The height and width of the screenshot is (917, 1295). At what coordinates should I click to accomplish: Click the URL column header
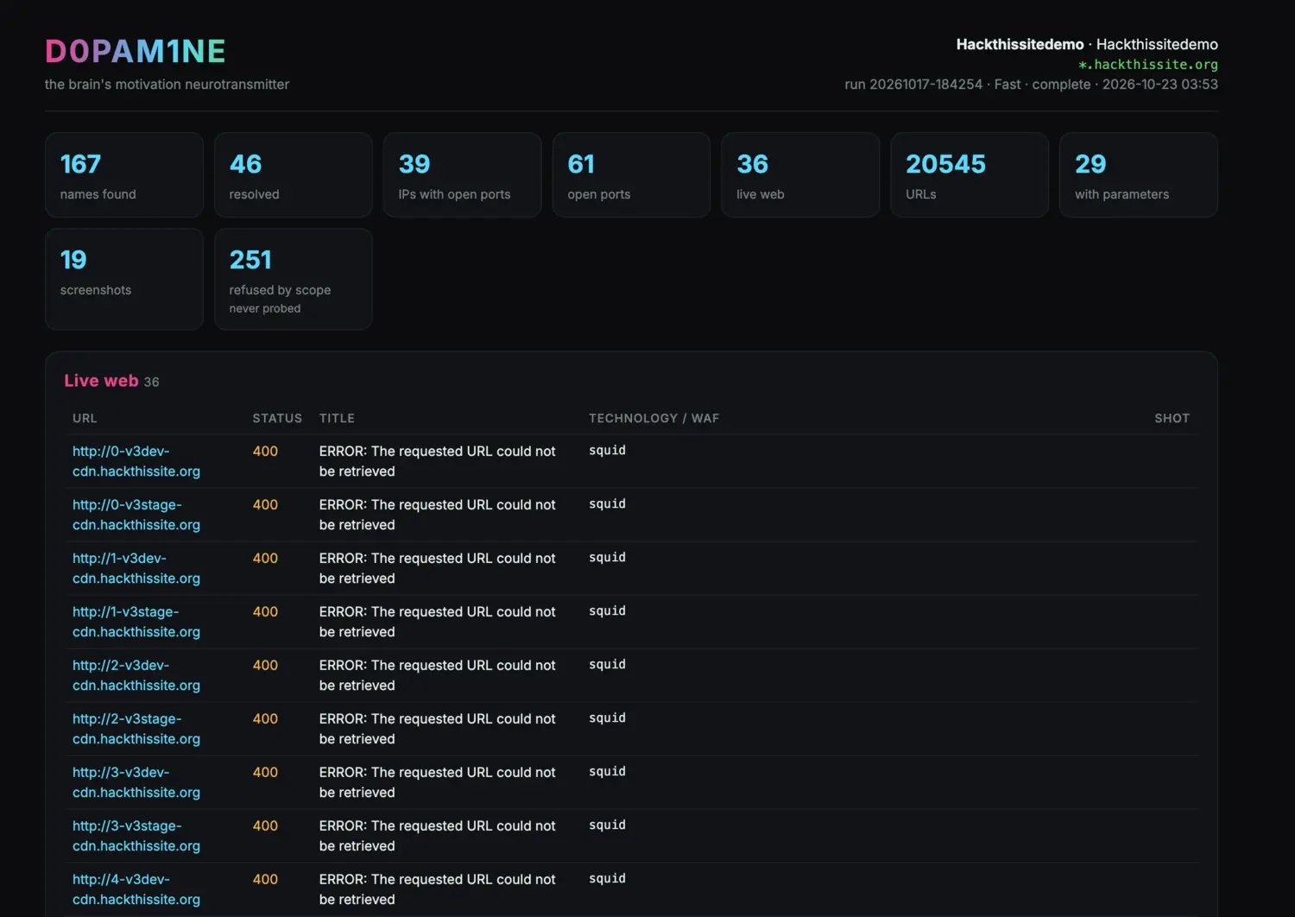(x=85, y=418)
